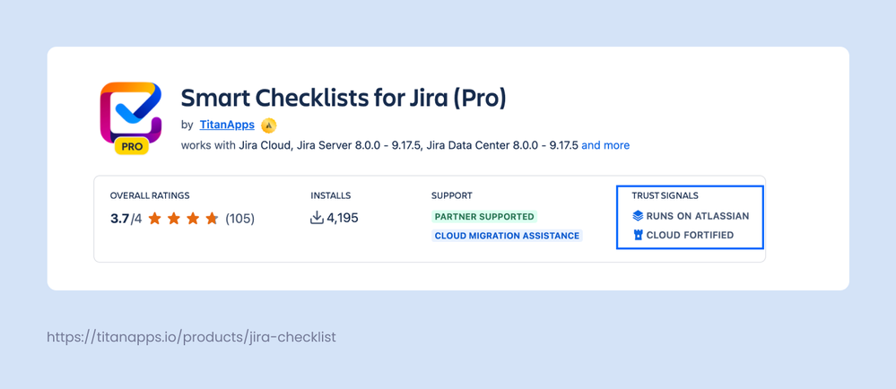Viewport: 896px width, 389px height.
Task: Click the Smart Checklists PRO app logo
Action: pos(131,118)
